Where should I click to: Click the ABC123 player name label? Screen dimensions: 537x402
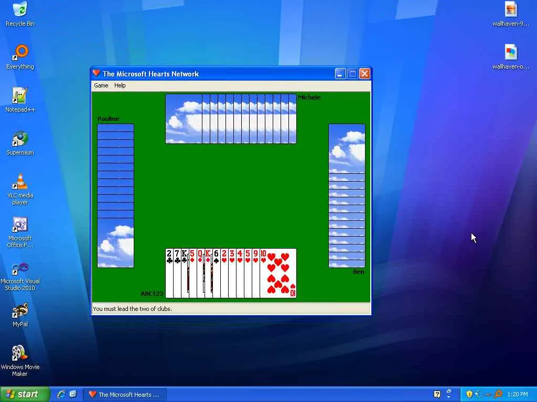152,294
